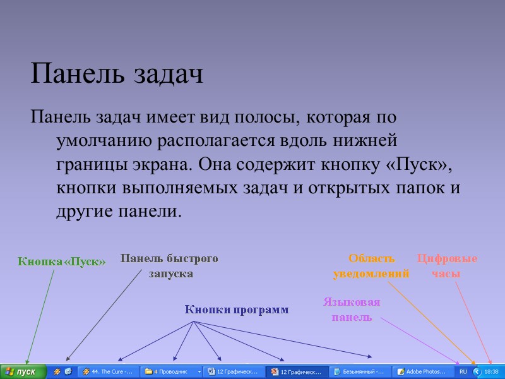Click the "Цифровые часы" callout label
Screen dimensions: 505x379
[448, 265]
